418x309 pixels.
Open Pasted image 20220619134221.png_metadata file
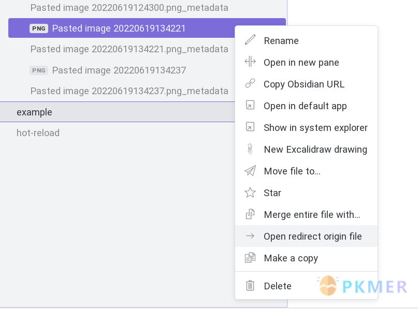coord(129,49)
